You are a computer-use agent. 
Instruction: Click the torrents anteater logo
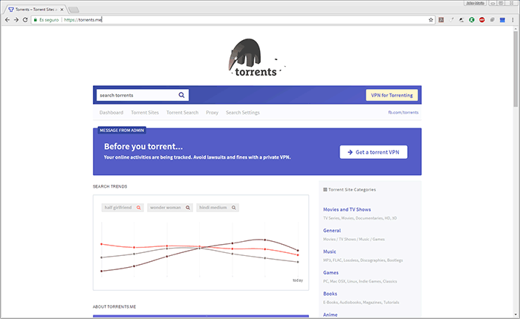[257, 57]
